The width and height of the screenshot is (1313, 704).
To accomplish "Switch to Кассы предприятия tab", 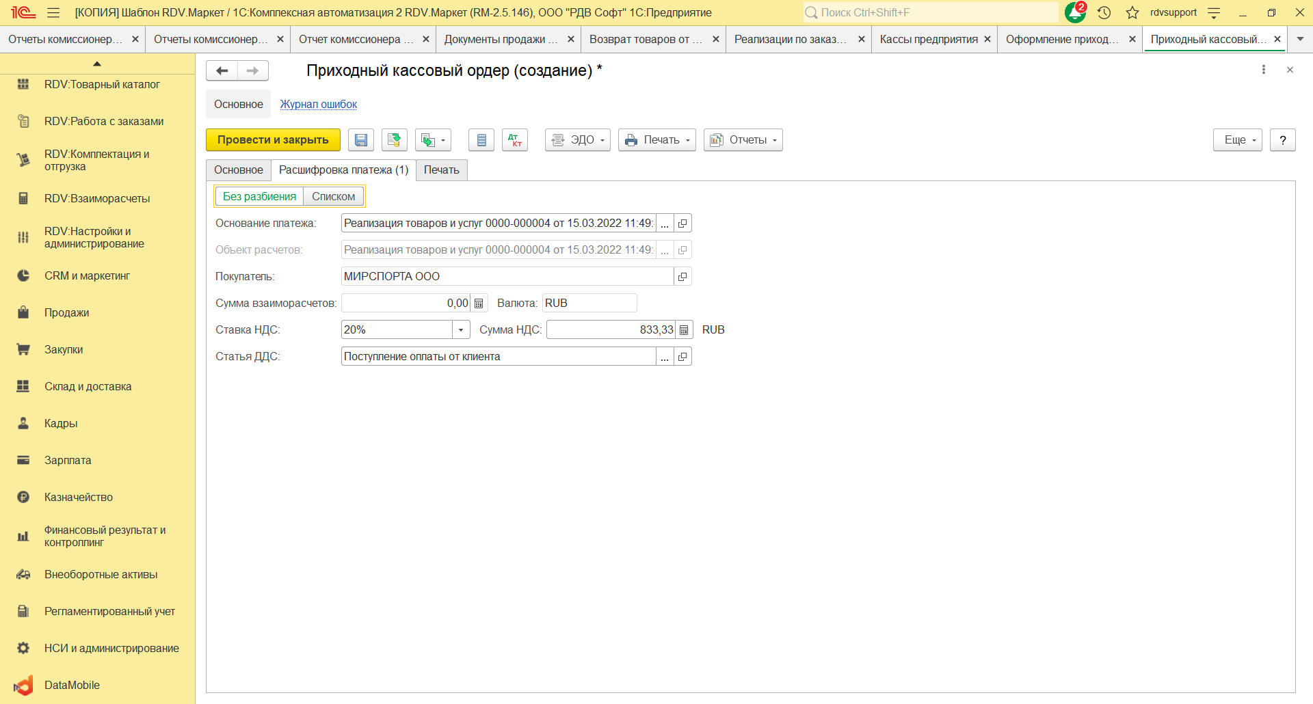I will (929, 40).
